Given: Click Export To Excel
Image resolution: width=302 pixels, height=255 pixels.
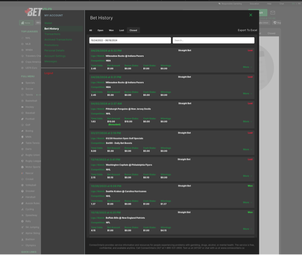Looking at the screenshot, I should [247, 30].
